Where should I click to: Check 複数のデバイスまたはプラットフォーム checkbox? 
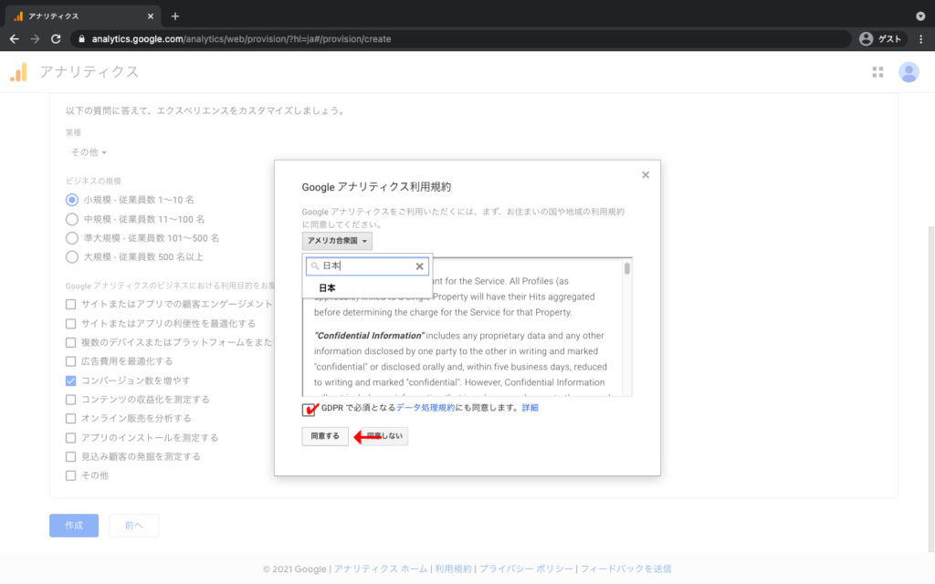[71, 343]
